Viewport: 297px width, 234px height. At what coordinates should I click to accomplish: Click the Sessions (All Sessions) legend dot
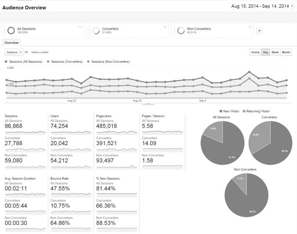(x=6, y=62)
